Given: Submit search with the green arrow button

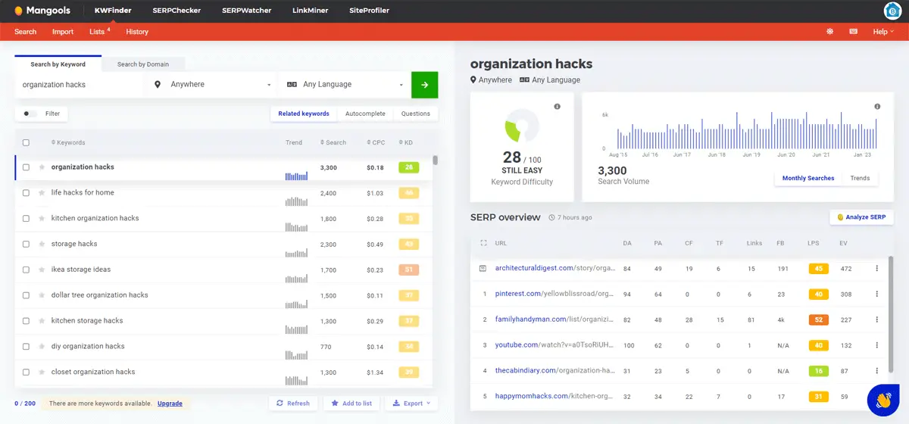Looking at the screenshot, I should (x=424, y=85).
